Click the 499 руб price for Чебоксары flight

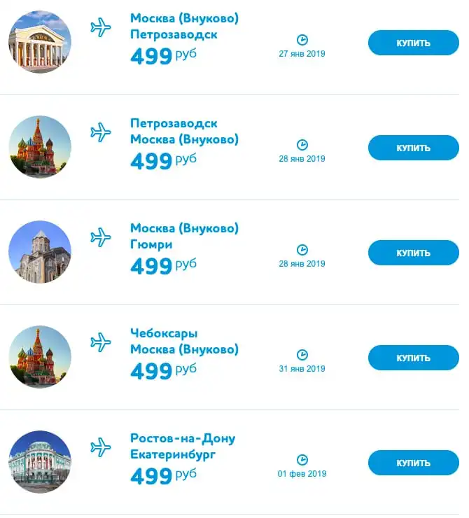(164, 371)
